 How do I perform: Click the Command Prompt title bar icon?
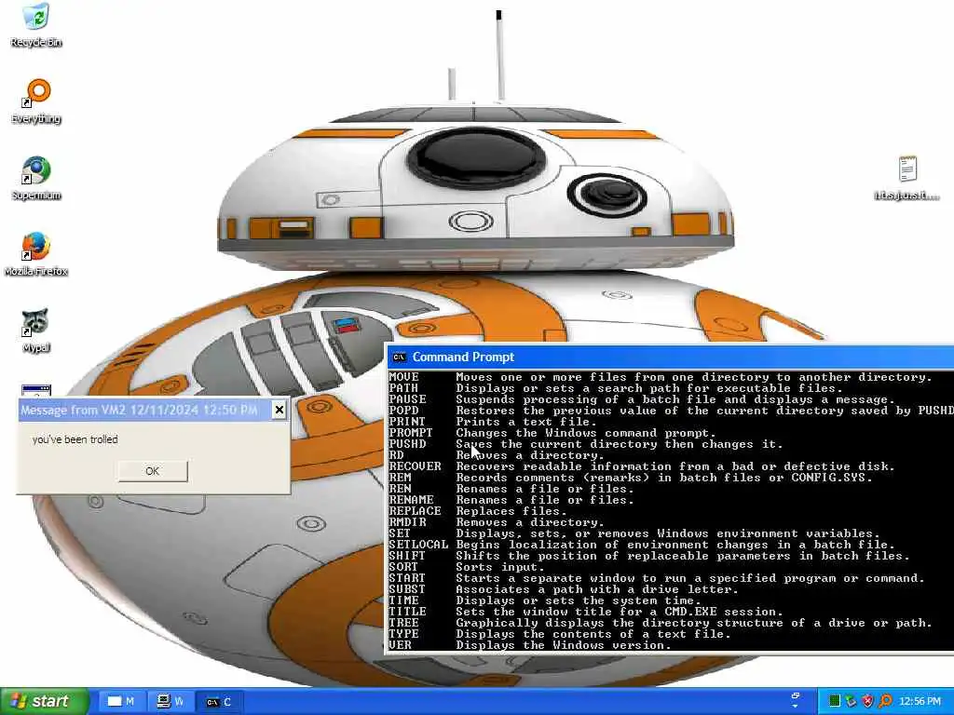(x=399, y=357)
